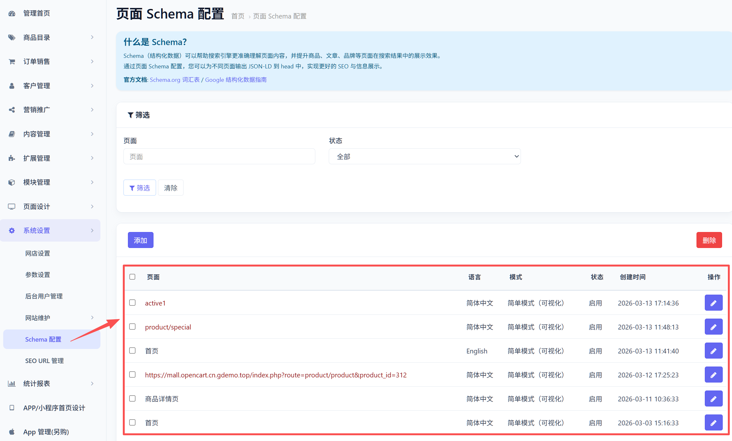Click the 页面 column header in table
This screenshot has height=441, width=732.
153,277
